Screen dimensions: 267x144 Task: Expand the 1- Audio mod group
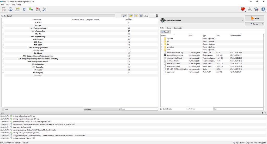pyautogui.click(x=3, y=23)
